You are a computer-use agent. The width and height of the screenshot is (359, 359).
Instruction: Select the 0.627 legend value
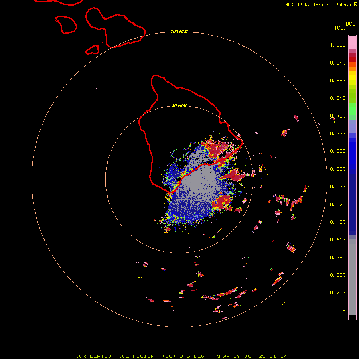coord(338,169)
